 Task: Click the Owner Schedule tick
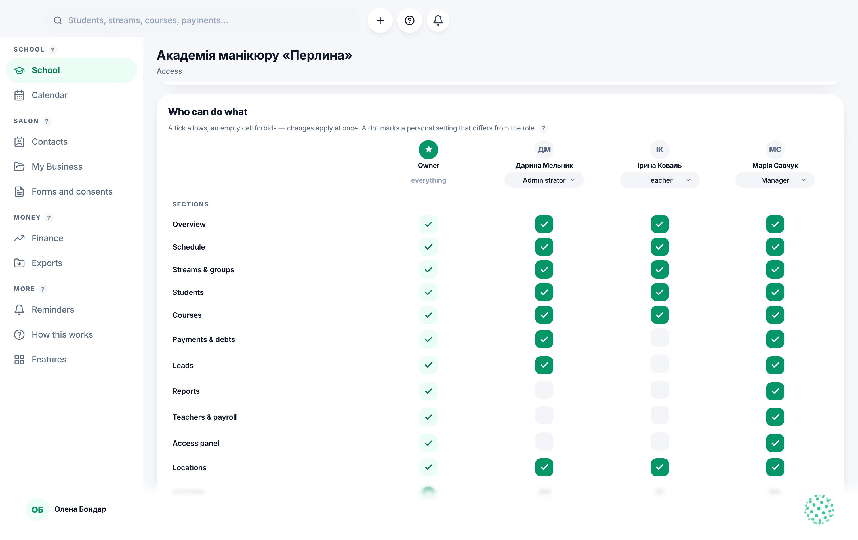point(428,246)
